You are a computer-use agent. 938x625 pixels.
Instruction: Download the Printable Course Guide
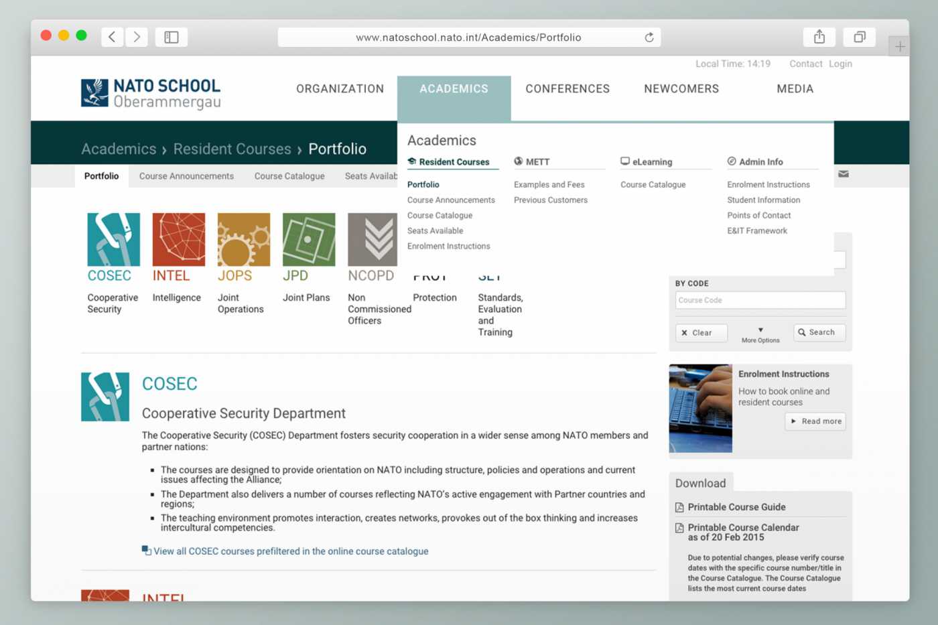coord(736,507)
